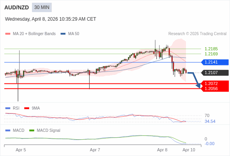Click the RSI legend label
The width and height of the screenshot is (230, 156).
tap(16, 108)
